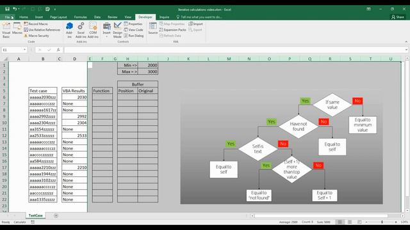Expand Customize Quick Access Toolbar dropdown
Viewport: 410px width, 230px height.
coord(55,10)
